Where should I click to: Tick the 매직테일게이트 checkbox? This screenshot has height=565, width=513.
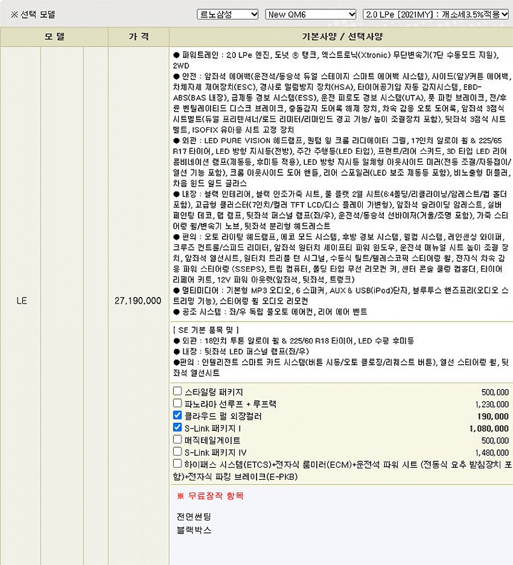point(177,439)
